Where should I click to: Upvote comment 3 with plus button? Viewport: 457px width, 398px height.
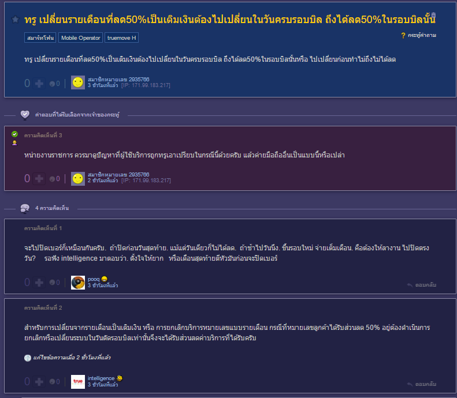point(39,179)
